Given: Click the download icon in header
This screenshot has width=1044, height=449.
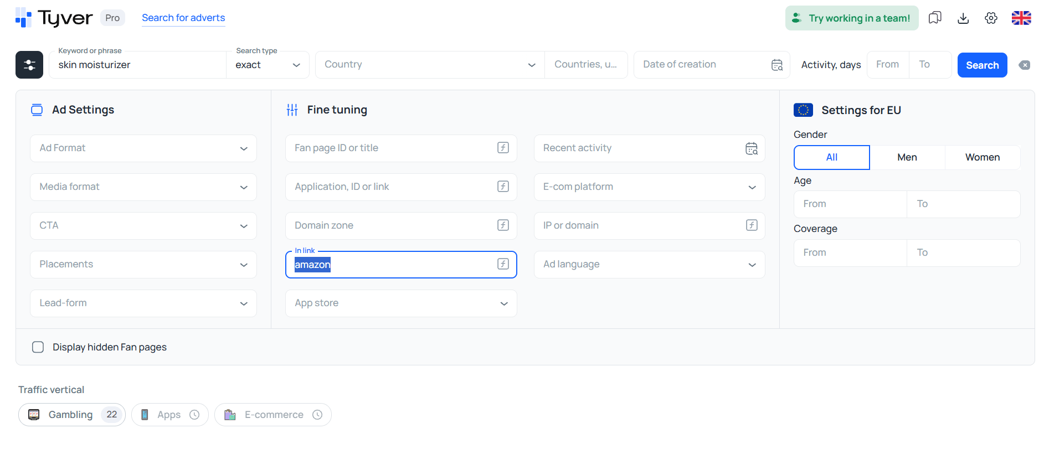Looking at the screenshot, I should (963, 18).
